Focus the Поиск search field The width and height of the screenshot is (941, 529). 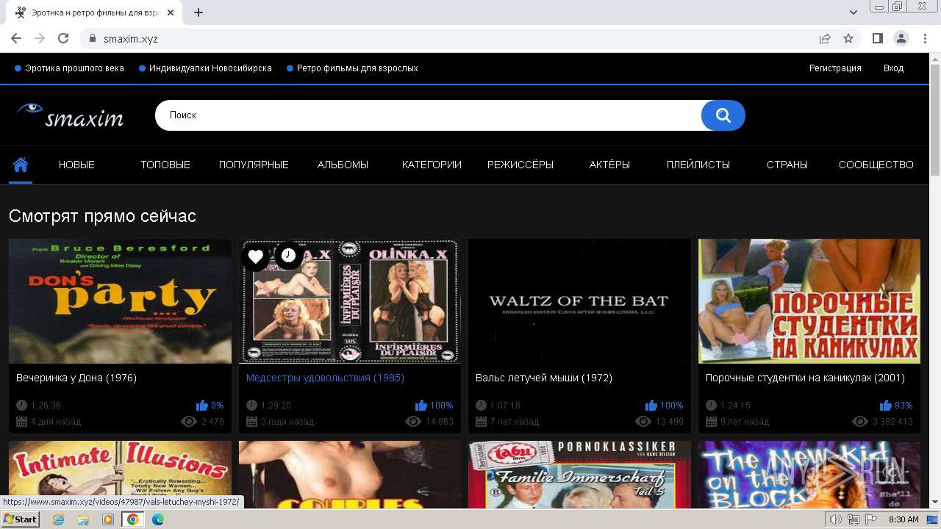[428, 115]
